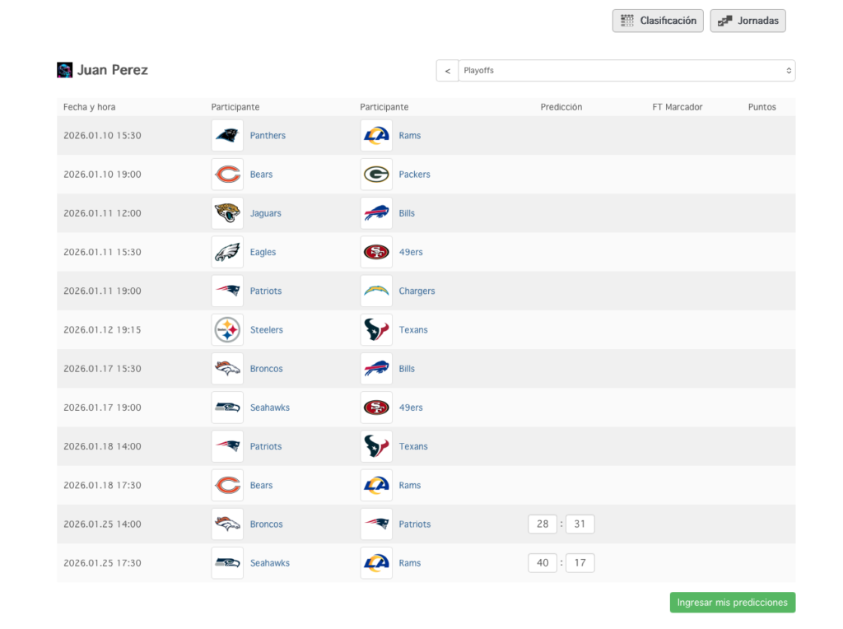The height and width of the screenshot is (629, 843).
Task: Click the Packers team logo
Action: pyautogui.click(x=376, y=175)
